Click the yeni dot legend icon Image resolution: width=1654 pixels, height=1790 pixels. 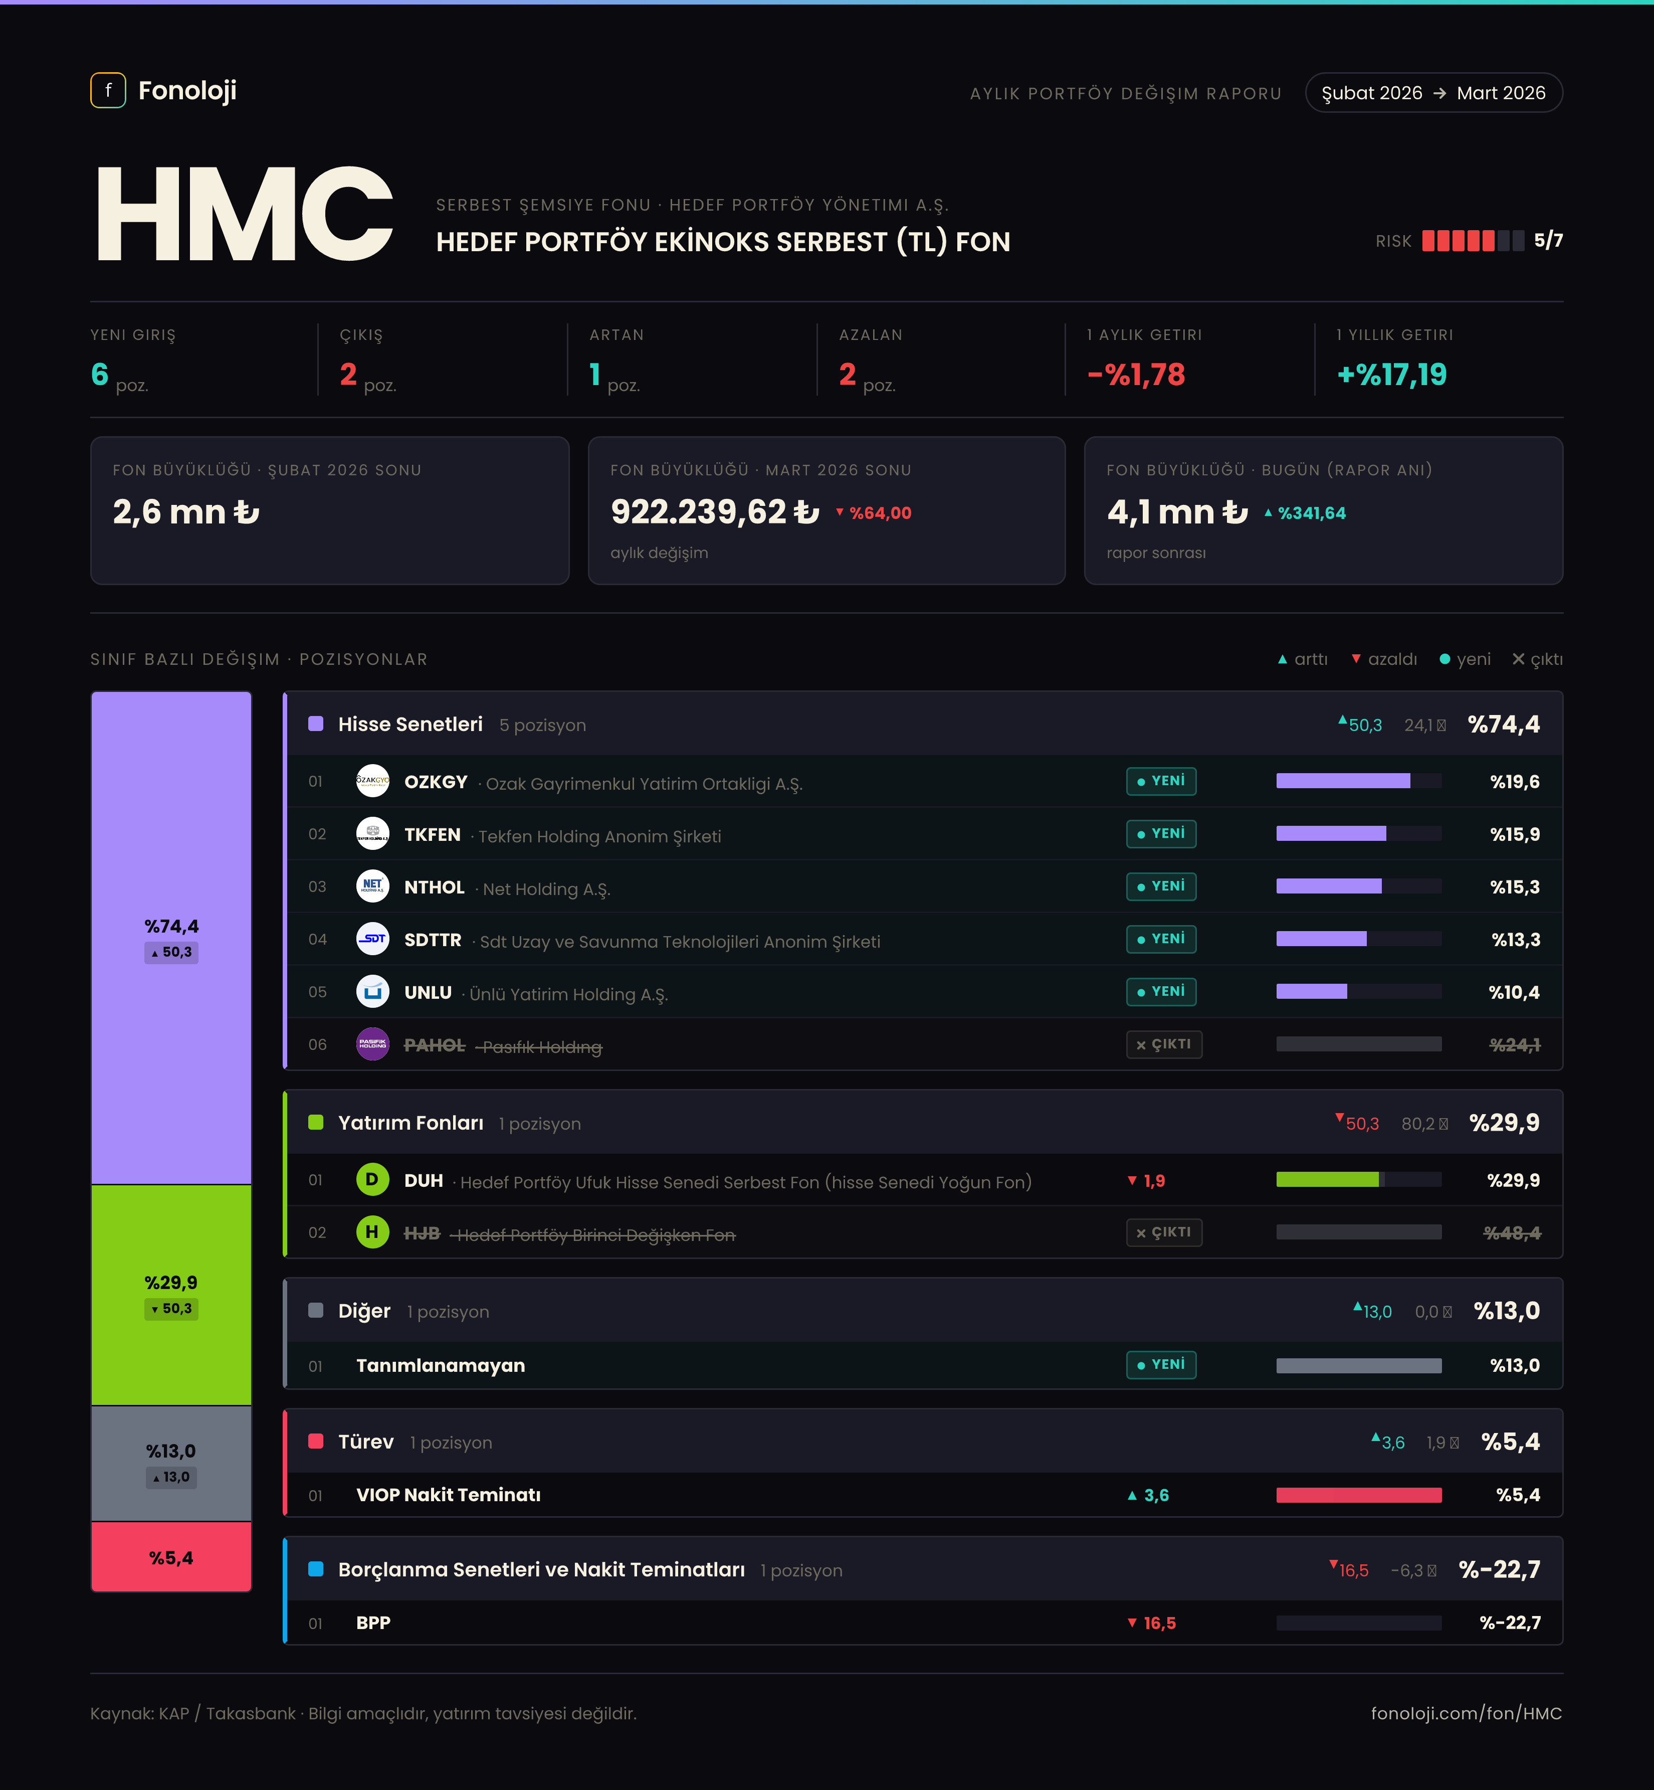point(1444,659)
